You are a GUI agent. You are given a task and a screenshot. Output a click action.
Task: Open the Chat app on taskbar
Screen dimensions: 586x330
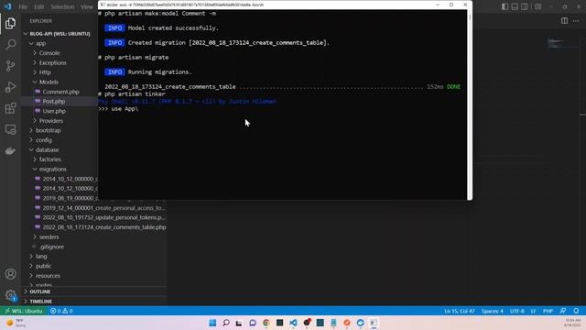[253, 323]
